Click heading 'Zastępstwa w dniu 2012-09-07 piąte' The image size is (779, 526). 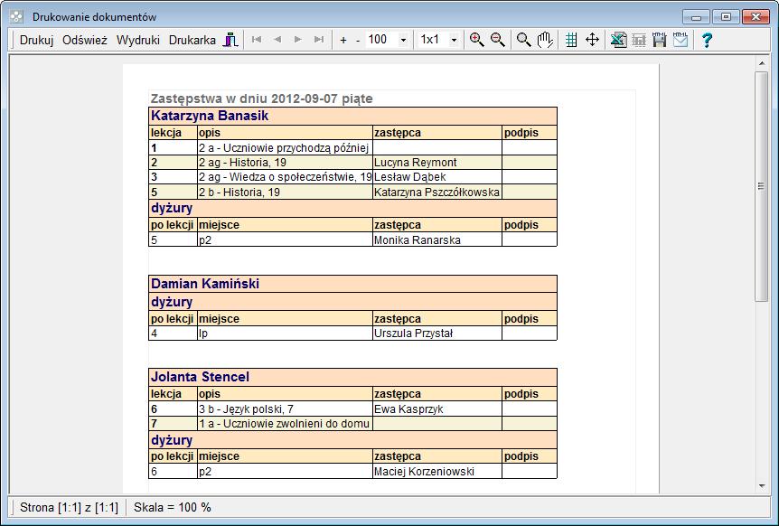[261, 99]
